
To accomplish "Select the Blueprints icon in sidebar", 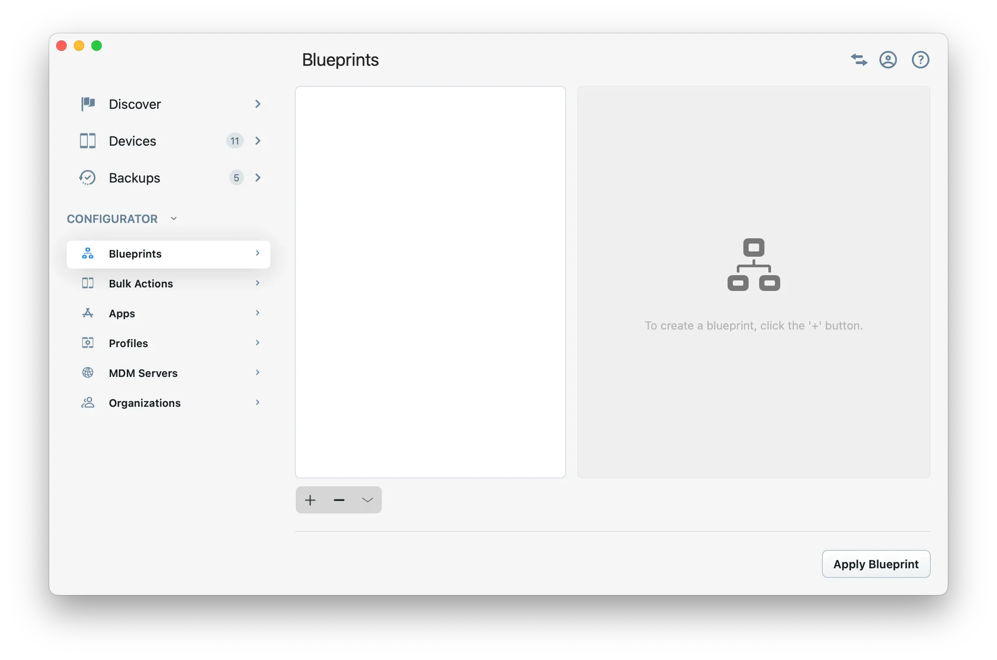I will pos(87,254).
